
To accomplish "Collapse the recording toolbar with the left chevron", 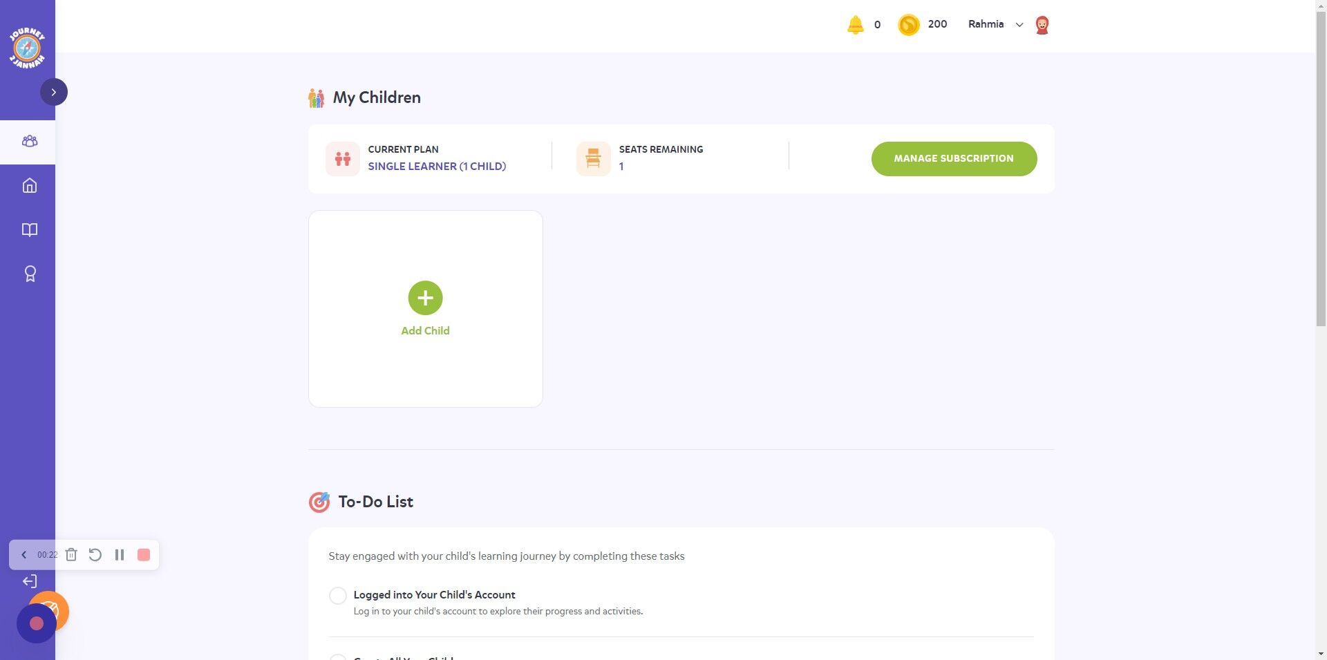I will [23, 554].
